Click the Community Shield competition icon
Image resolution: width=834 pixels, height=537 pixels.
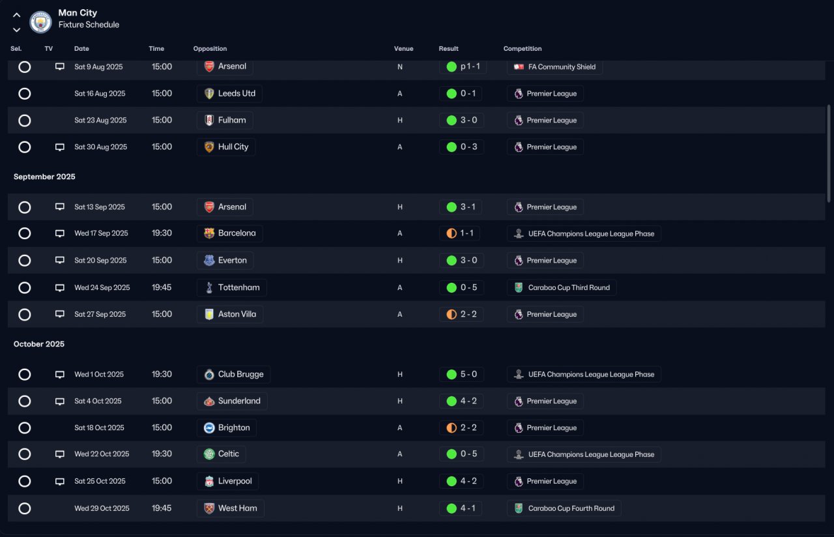click(519, 66)
